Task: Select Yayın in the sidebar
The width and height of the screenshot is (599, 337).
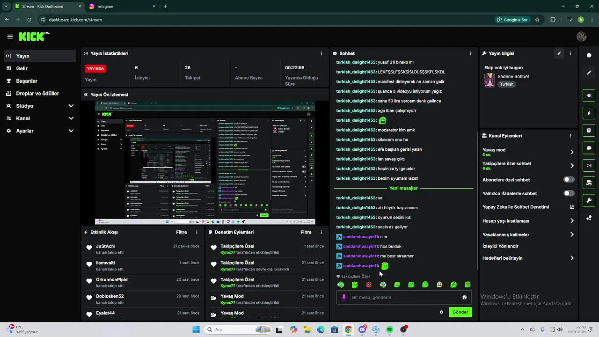Action: coord(40,56)
